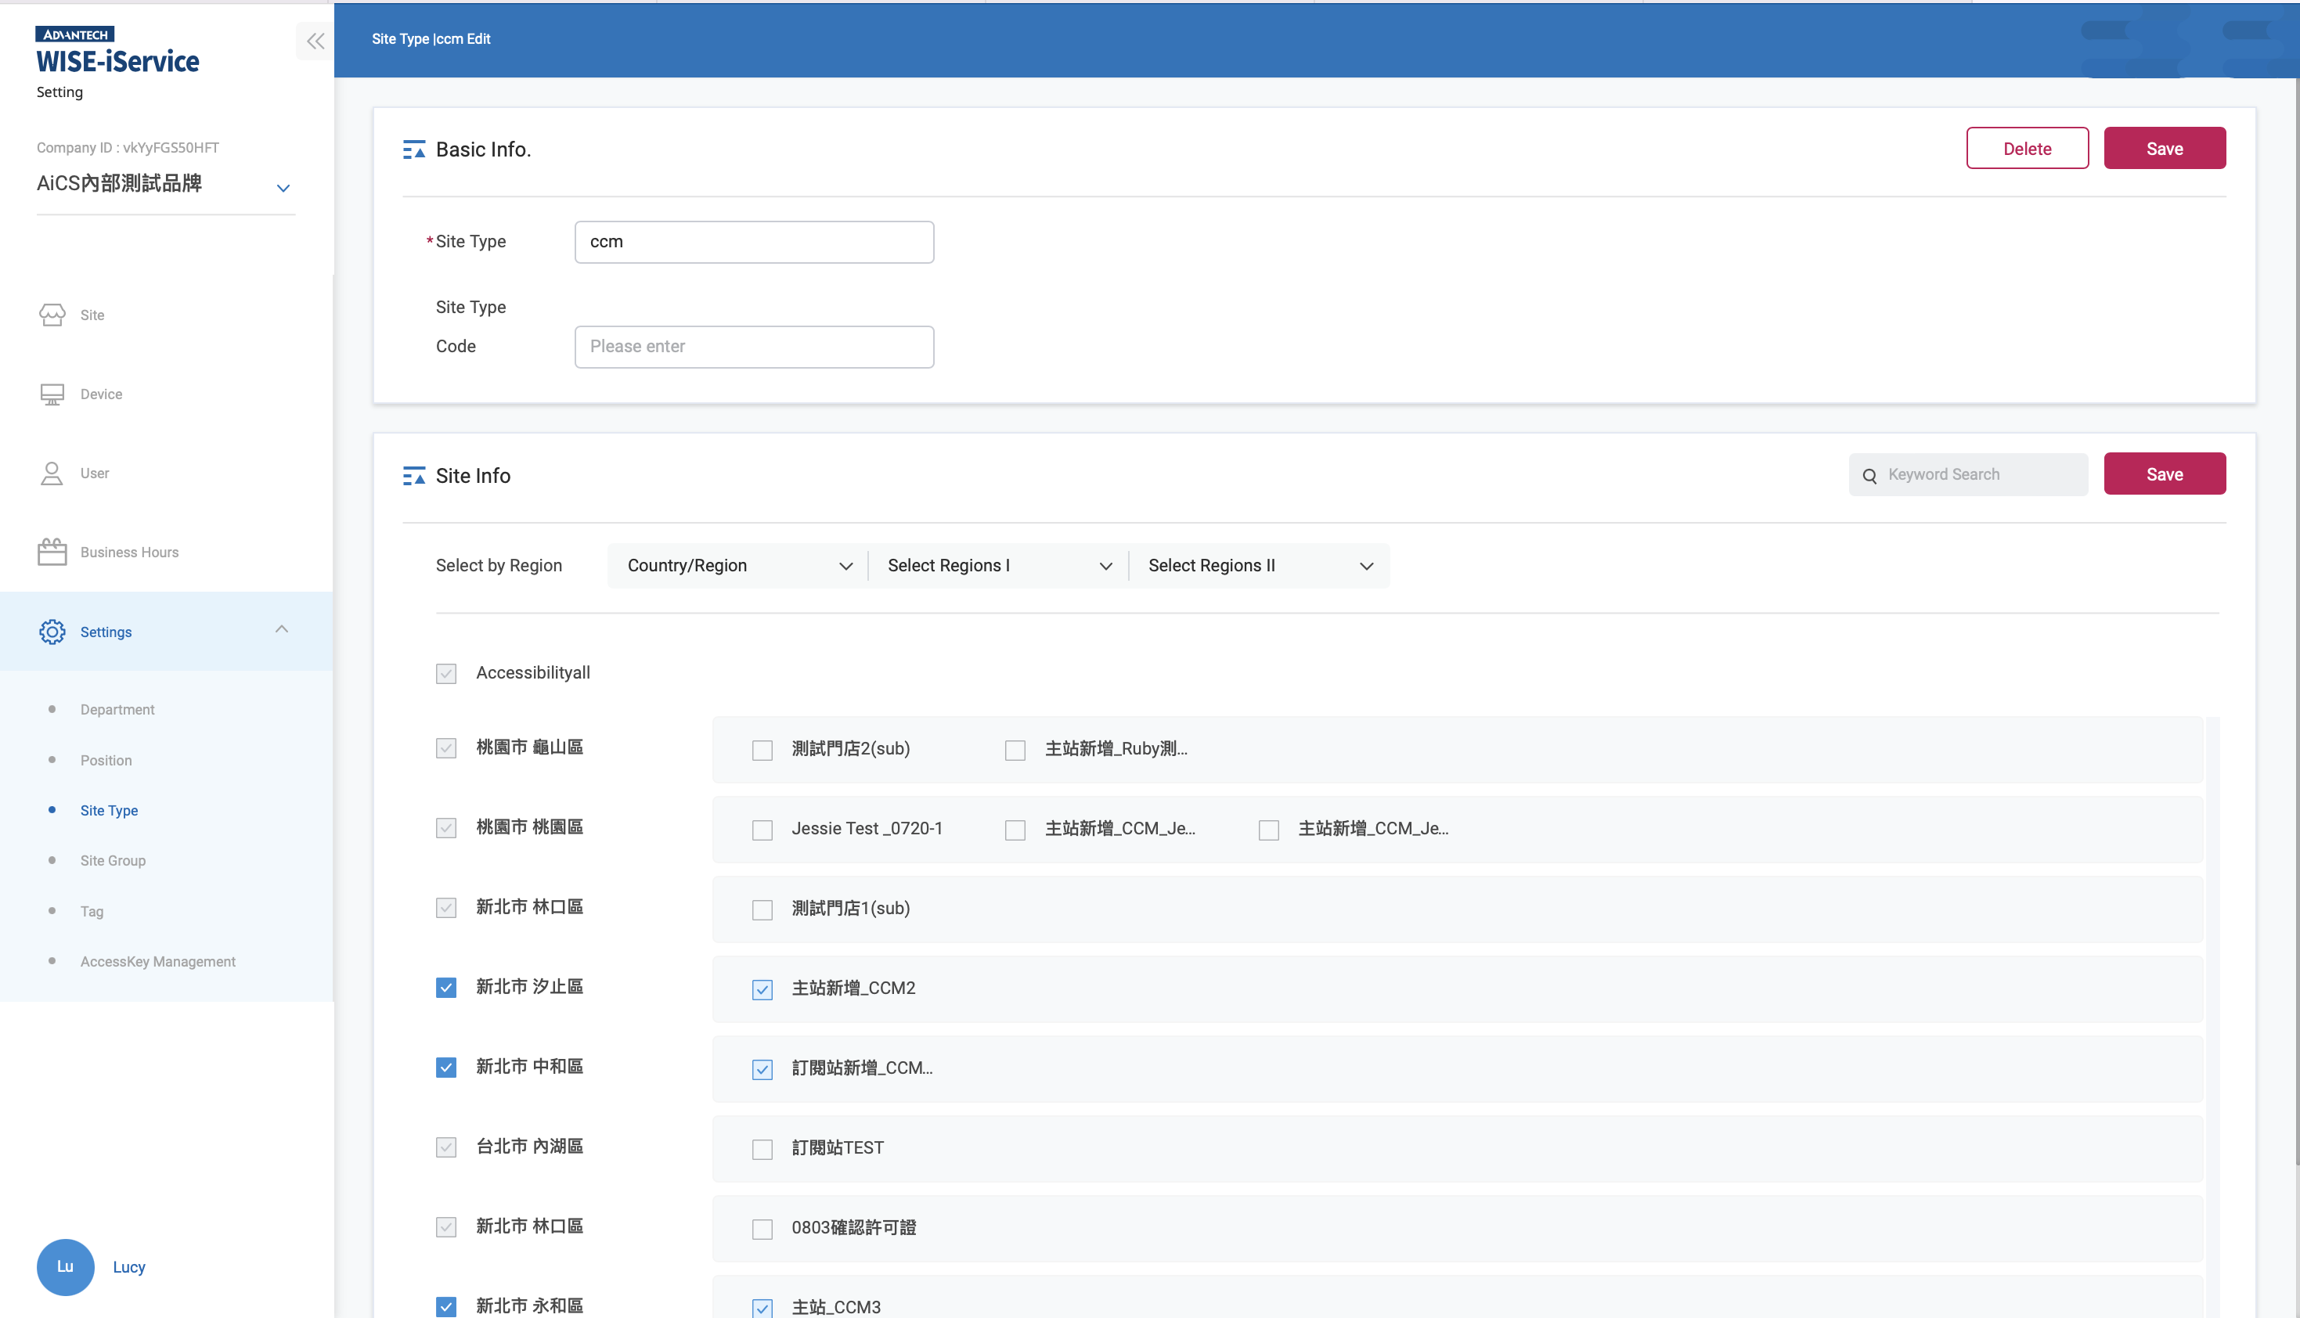This screenshot has width=2300, height=1318.
Task: Enable the 測試門店2(sub) checkbox
Action: [762, 750]
